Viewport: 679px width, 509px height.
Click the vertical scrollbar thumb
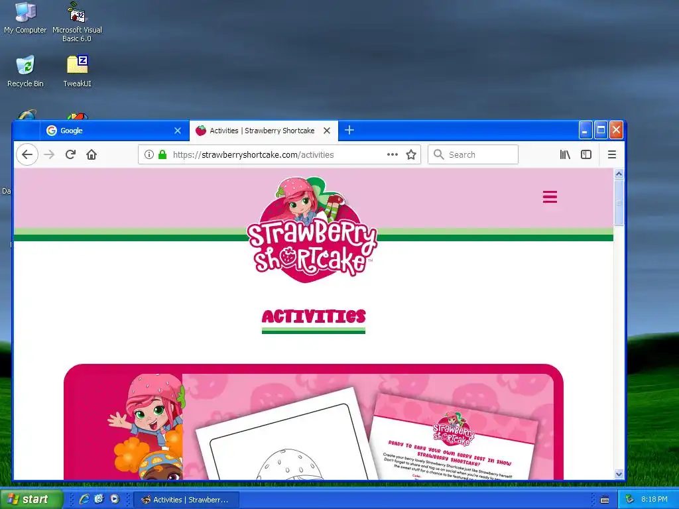pyautogui.click(x=619, y=202)
